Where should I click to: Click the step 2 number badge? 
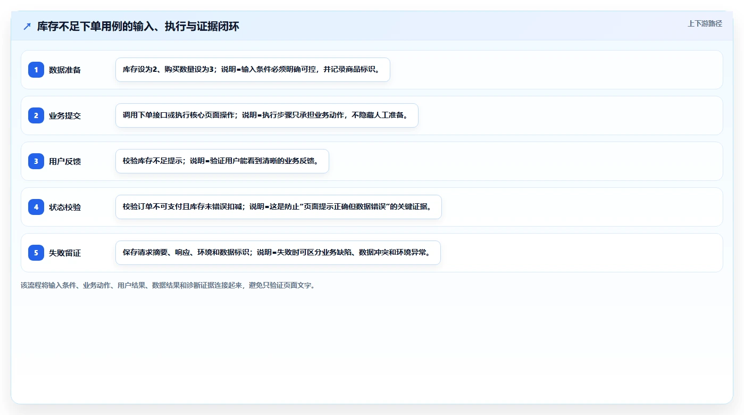tap(36, 115)
